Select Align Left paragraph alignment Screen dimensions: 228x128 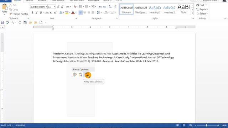click(81, 13)
